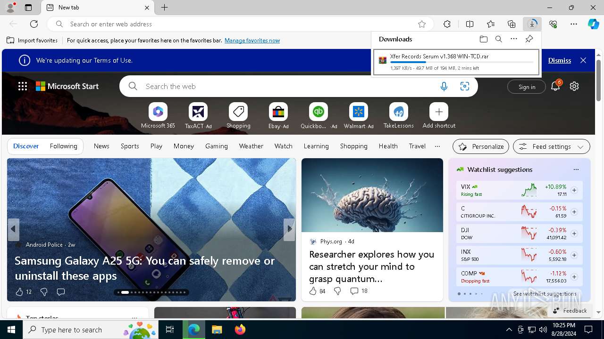Screen dimensions: 604x339
Task: Search downloads with magnifier icon
Action: (498, 39)
